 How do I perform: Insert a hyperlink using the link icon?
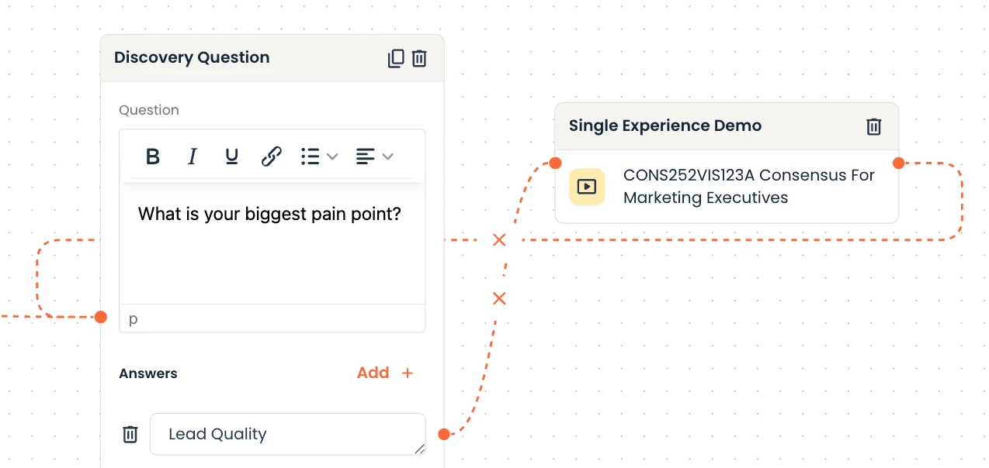click(x=271, y=157)
